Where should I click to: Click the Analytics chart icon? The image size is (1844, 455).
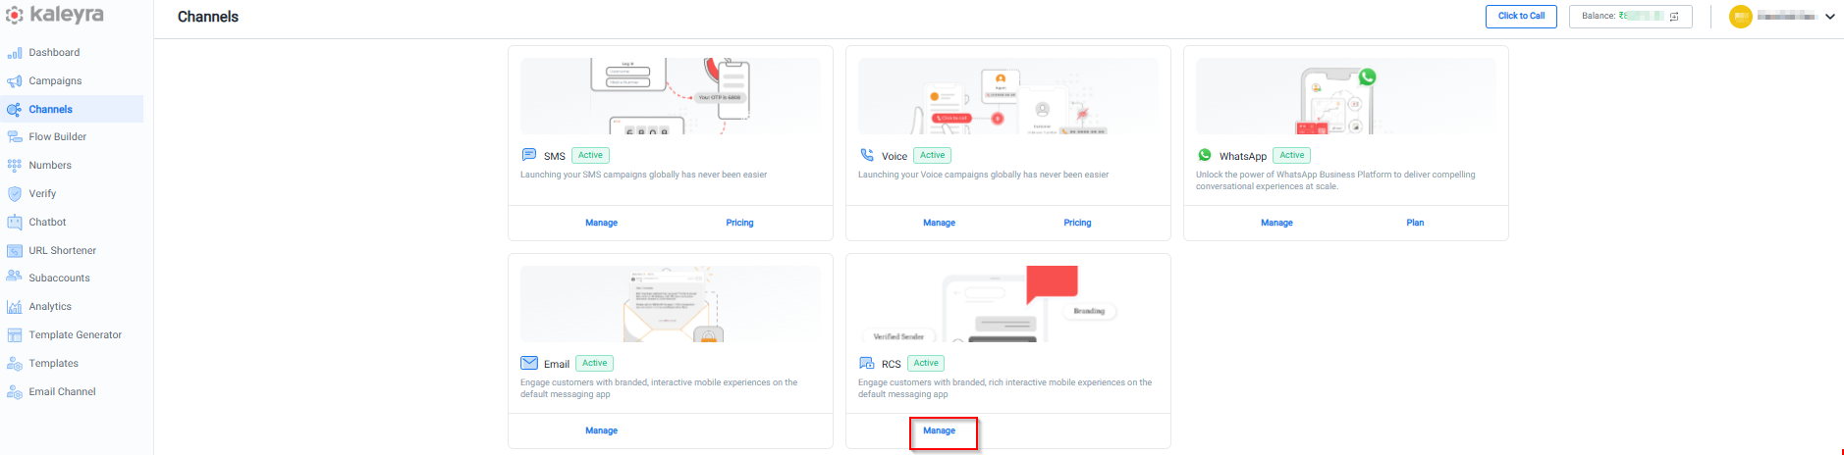point(15,307)
